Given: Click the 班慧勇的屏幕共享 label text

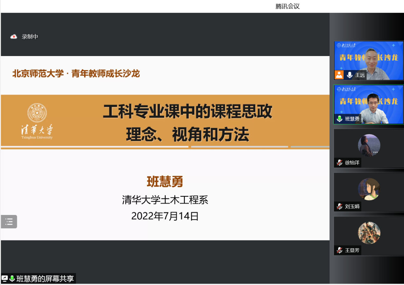Looking at the screenshot, I should click(45, 279).
